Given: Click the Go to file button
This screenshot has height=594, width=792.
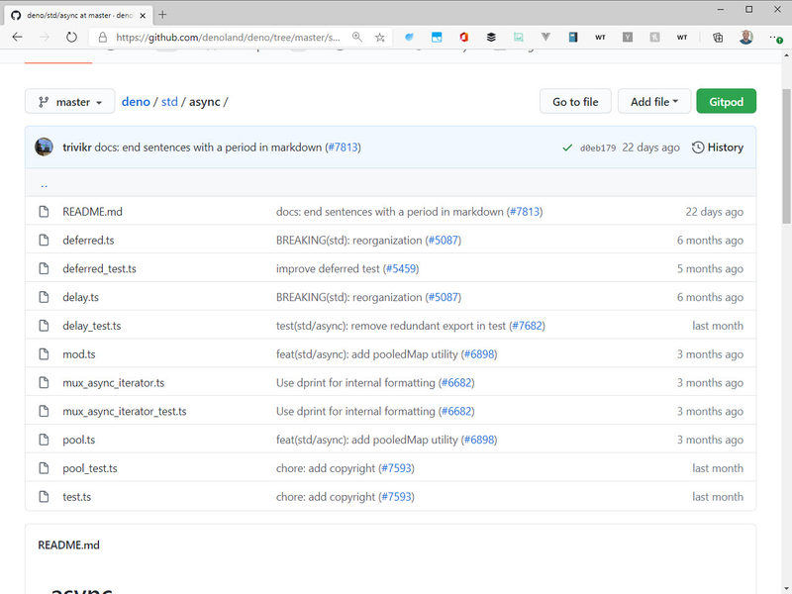Looking at the screenshot, I should pos(575,101).
